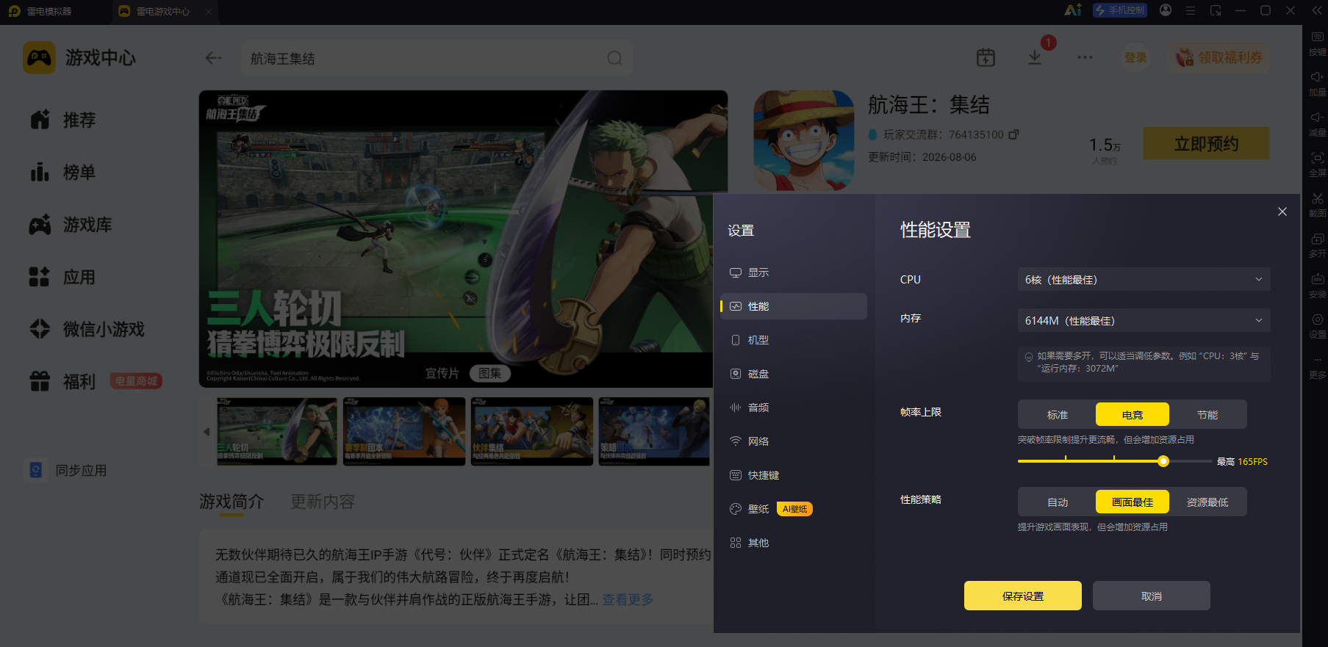Click the AI icon in title bar
1328x647 pixels.
1073,10
